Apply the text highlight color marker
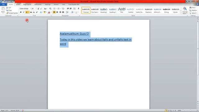Image resolution: width=199 pixels, height=112 pixels. click(44, 12)
